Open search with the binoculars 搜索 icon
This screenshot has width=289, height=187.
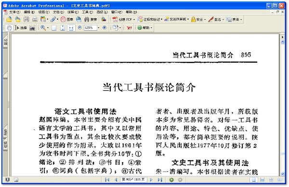91,19
